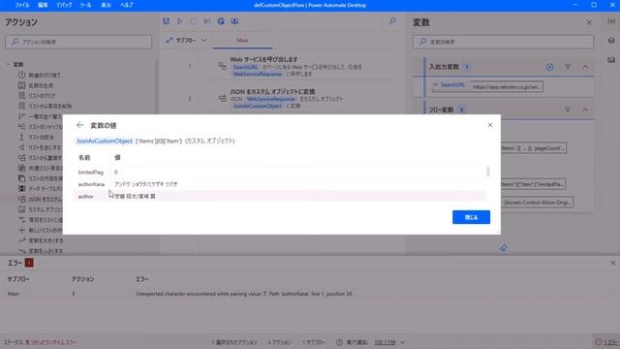The width and height of the screenshot is (620, 349).
Task: Click the variable search field in the 変数 pane
Action: click(503, 42)
